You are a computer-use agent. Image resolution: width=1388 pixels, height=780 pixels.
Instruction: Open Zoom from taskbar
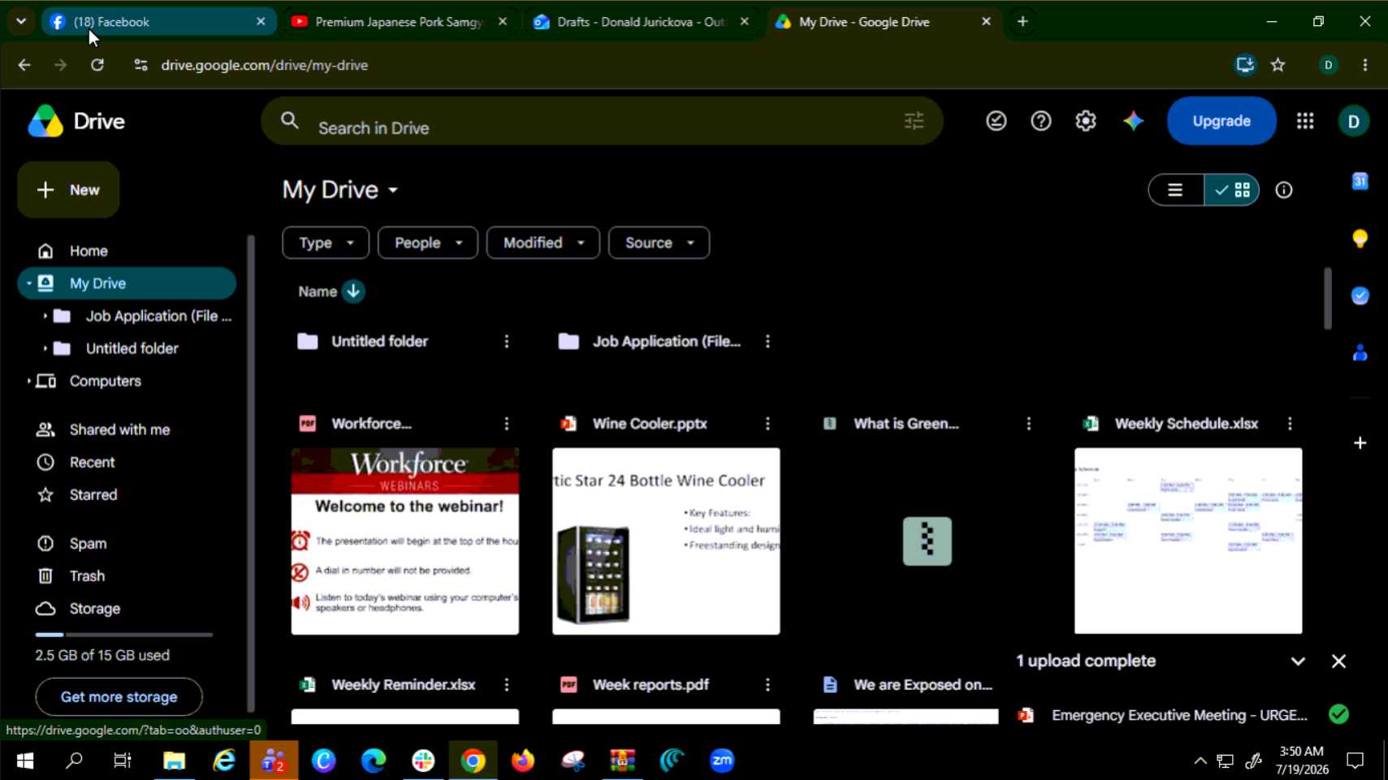point(721,761)
